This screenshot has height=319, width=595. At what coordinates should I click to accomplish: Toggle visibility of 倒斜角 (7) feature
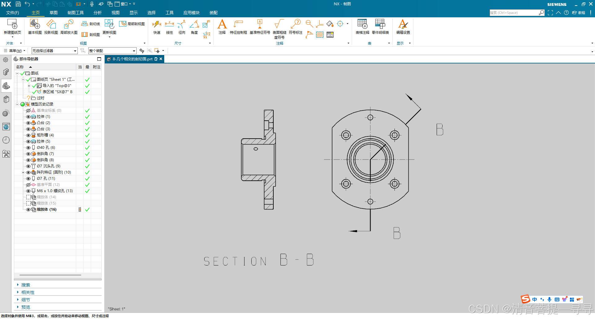[x=28, y=154]
